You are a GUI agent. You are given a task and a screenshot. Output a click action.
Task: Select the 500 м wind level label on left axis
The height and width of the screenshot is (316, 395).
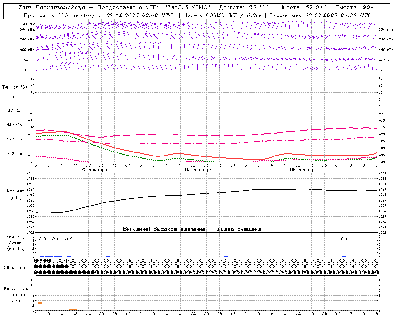pyautogui.click(x=29, y=60)
